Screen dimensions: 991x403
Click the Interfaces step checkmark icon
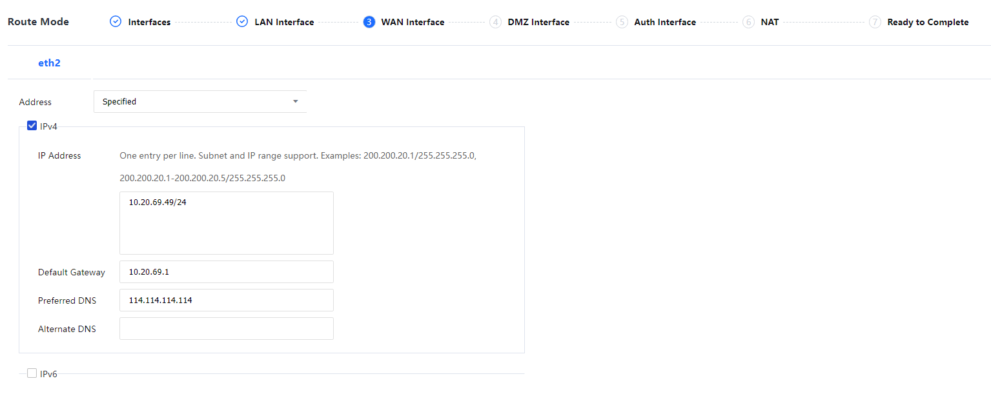tap(116, 22)
